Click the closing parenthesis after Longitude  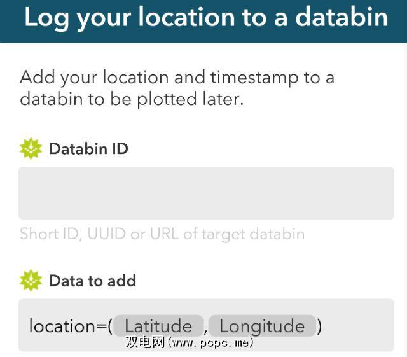pyautogui.click(x=320, y=326)
